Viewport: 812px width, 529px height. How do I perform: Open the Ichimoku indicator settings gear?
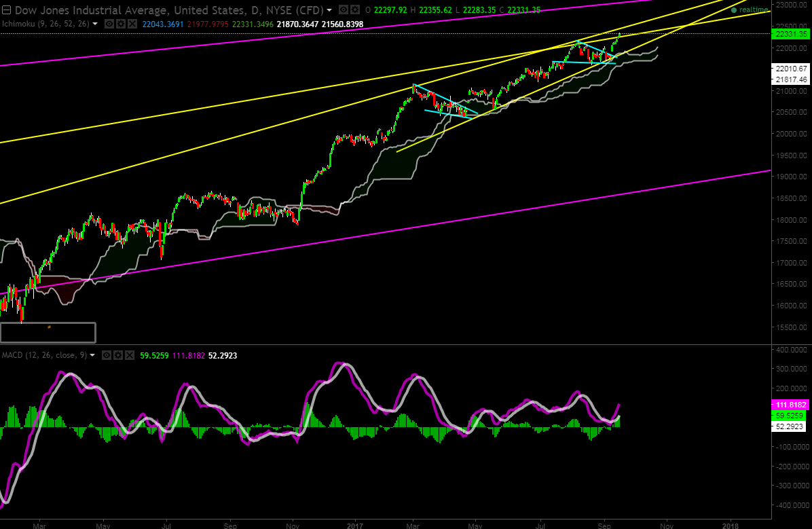(121, 24)
